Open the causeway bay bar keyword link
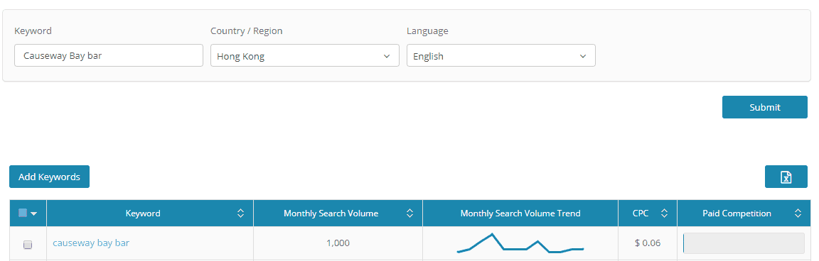Image resolution: width=819 pixels, height=261 pixels. pos(91,243)
